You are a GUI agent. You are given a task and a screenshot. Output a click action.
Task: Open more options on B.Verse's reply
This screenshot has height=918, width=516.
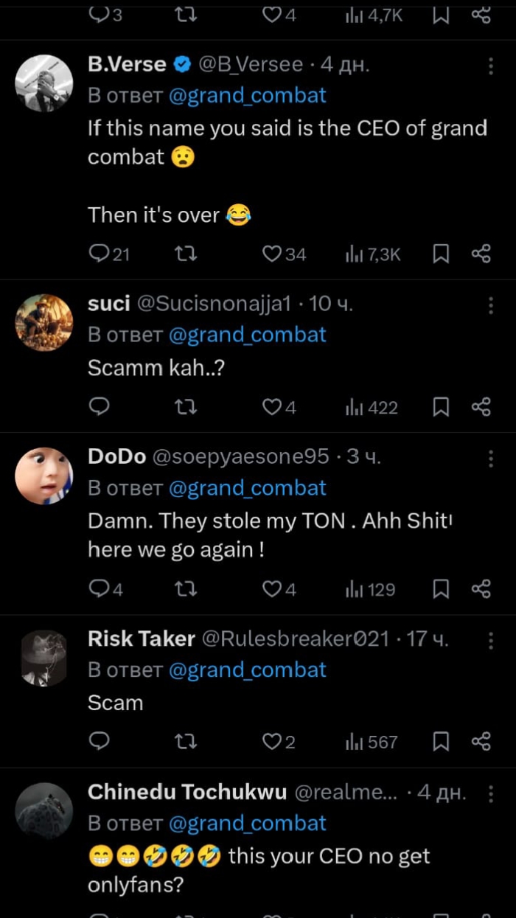pos(490,66)
